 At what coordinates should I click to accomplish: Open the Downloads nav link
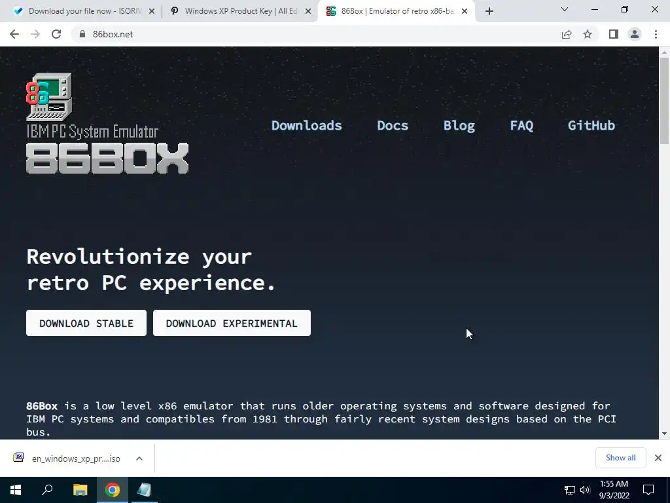click(x=307, y=126)
